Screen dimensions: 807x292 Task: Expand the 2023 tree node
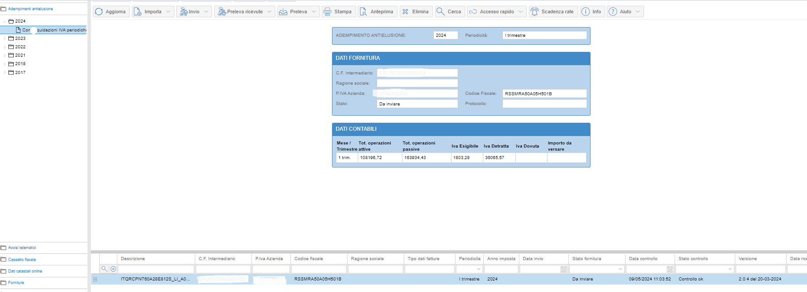tap(4, 39)
